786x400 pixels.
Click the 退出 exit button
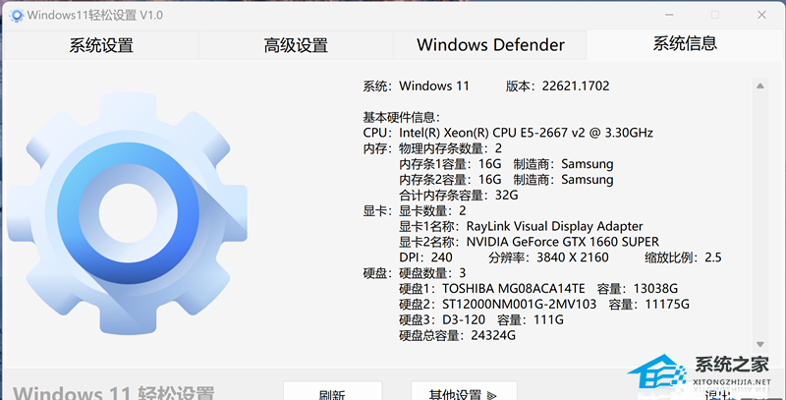click(717, 394)
